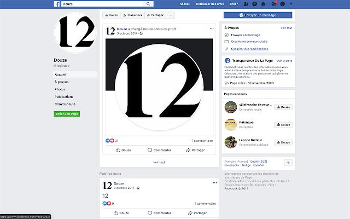Open the post options three-dot menu

[x=212, y=28]
